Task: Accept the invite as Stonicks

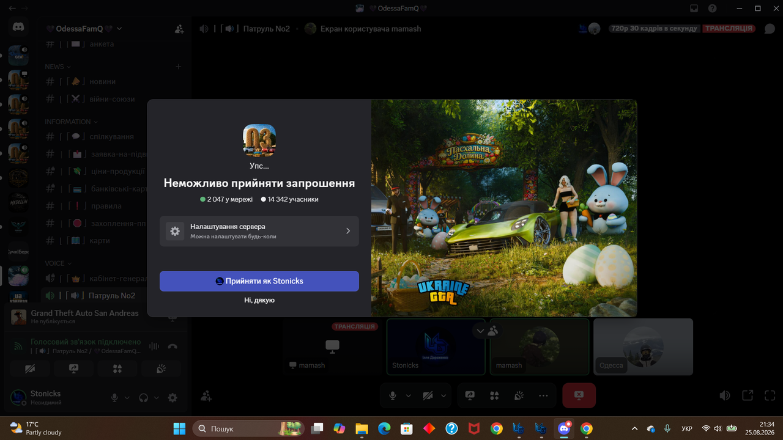Action: pos(259,281)
